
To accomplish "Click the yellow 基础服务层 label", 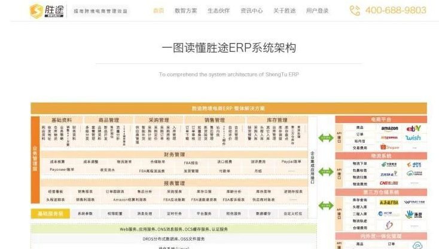I will pyautogui.click(x=50, y=214).
